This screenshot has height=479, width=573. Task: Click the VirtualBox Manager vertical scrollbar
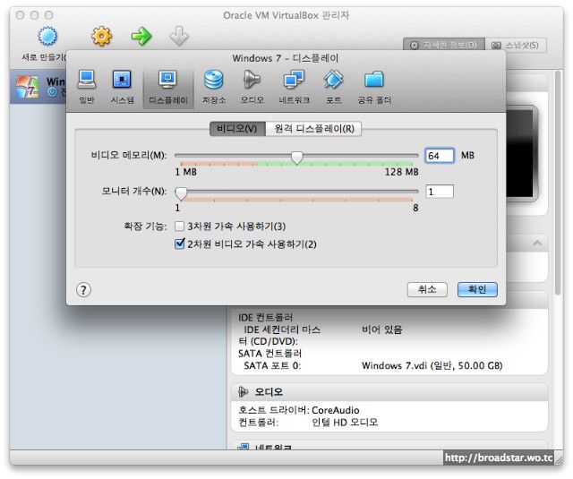[x=558, y=183]
